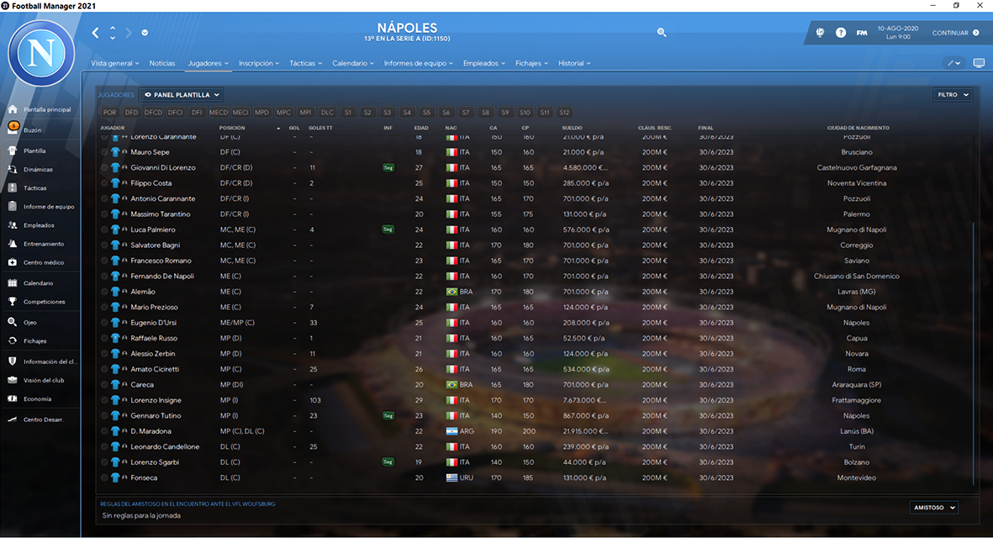
Task: Expand the Vista general menu
Action: (x=114, y=63)
